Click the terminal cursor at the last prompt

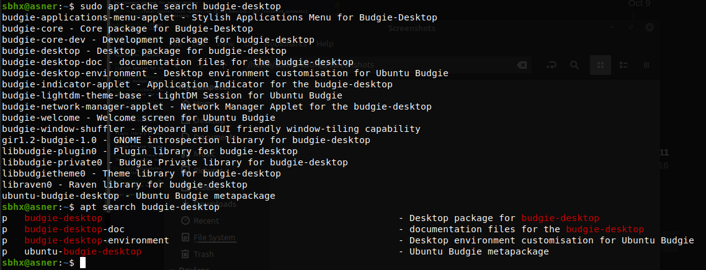point(83,263)
